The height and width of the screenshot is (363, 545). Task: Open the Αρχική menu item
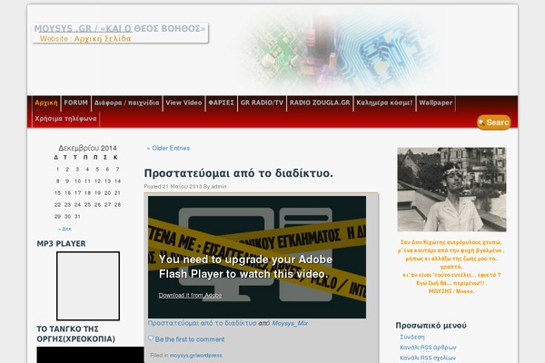tap(46, 103)
